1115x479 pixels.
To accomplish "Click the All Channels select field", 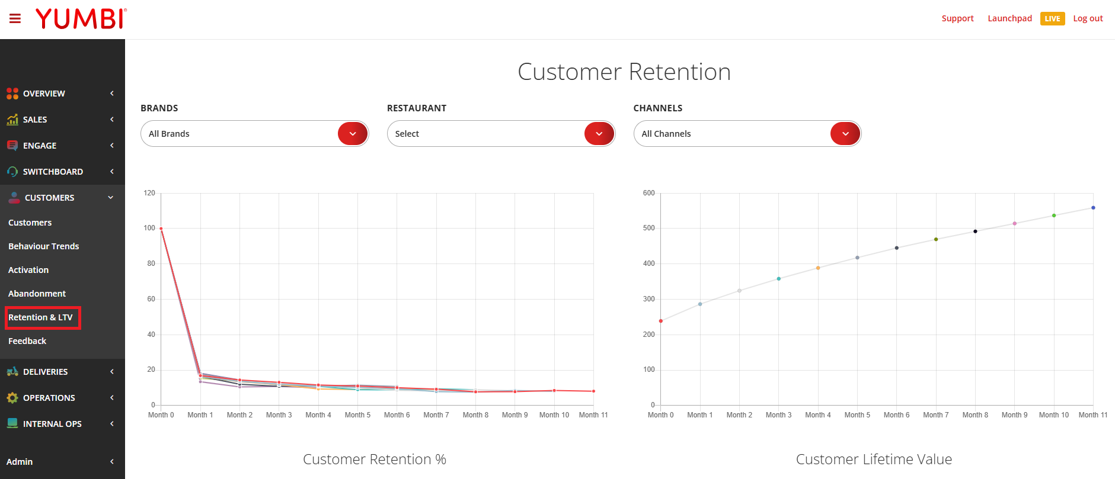I will tap(747, 134).
